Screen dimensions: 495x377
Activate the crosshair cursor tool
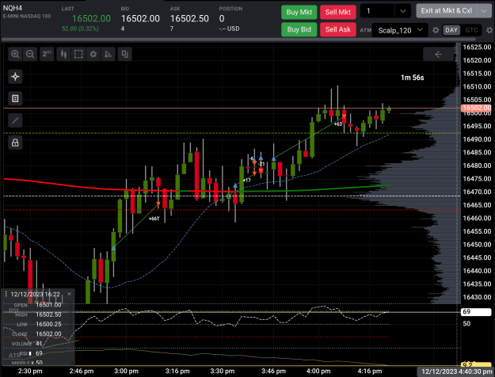(x=15, y=76)
